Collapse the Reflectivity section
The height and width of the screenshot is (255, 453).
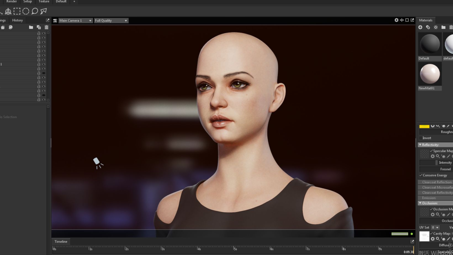point(420,145)
